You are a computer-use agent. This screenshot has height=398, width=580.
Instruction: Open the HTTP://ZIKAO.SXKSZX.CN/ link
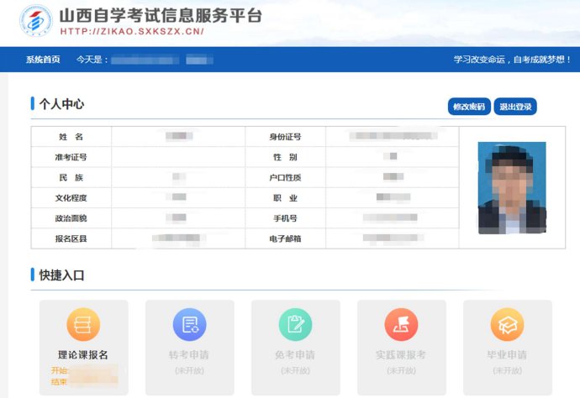[132, 32]
